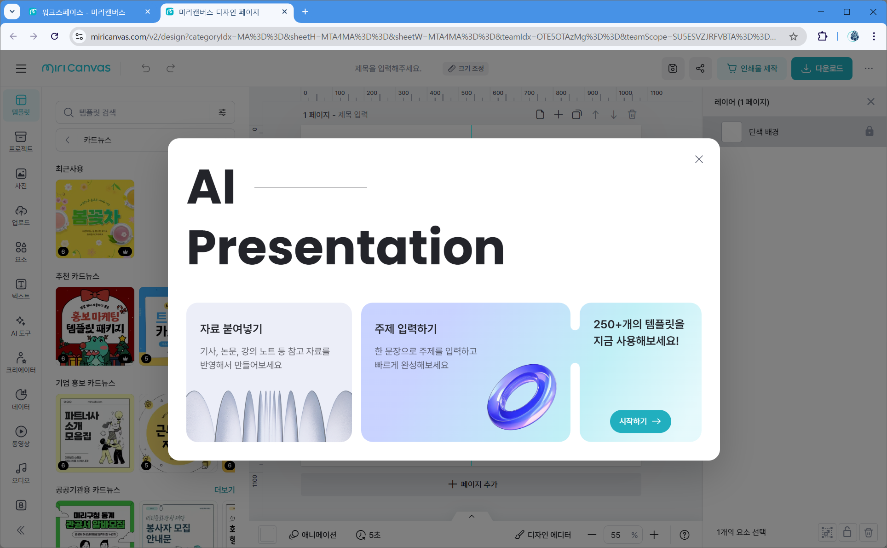Image resolution: width=887 pixels, height=548 pixels.
Task: Click the undo arrow icon
Action: [x=146, y=68]
